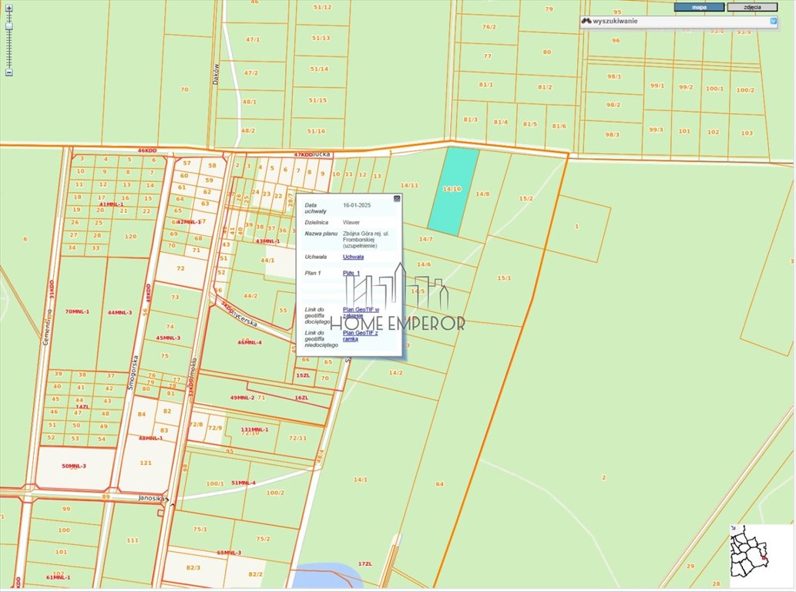Click the zoom slider handle
Viewport: 796px width, 592px height.
click(x=8, y=25)
